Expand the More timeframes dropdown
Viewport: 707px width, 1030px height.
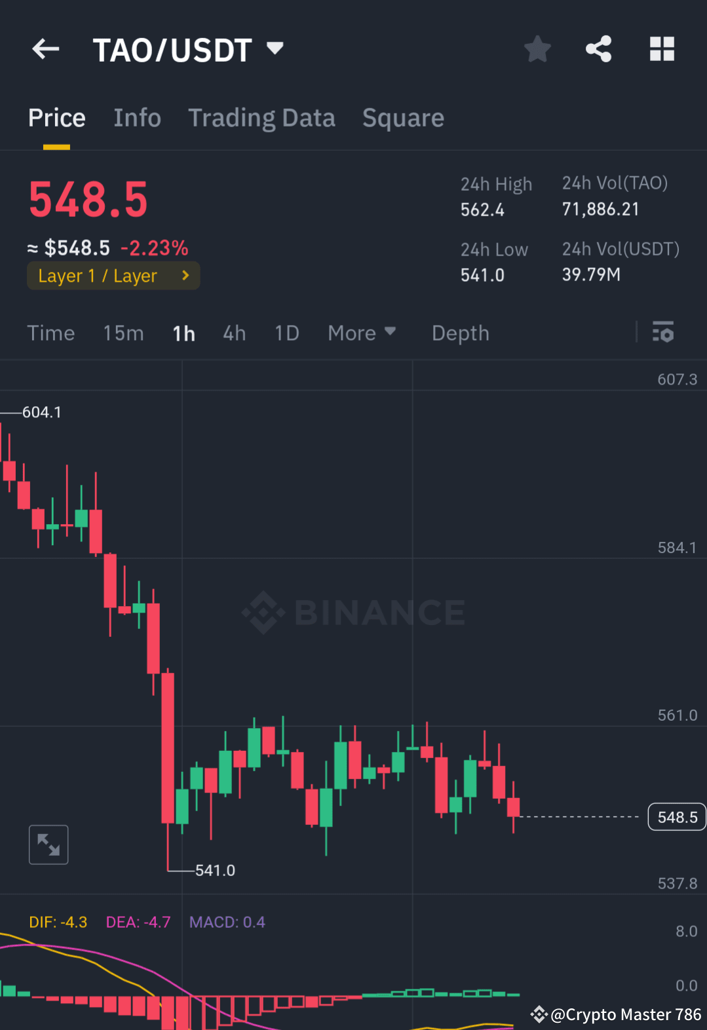click(x=361, y=333)
